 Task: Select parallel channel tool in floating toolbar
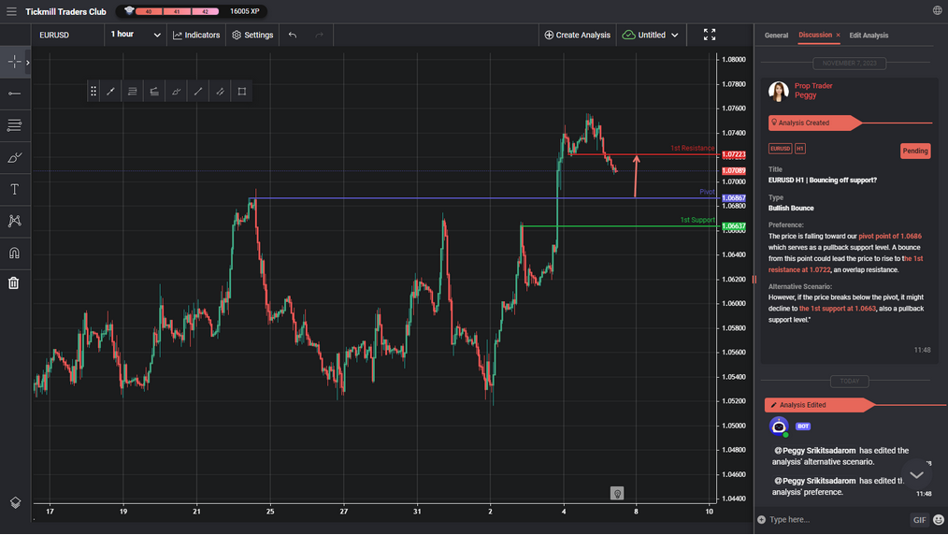tap(220, 92)
